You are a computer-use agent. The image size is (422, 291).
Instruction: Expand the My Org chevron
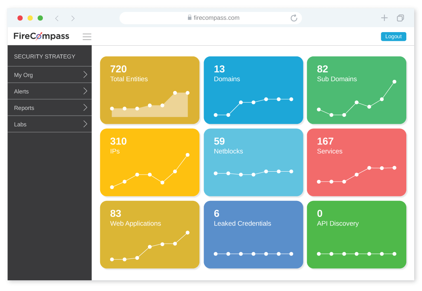(x=85, y=74)
